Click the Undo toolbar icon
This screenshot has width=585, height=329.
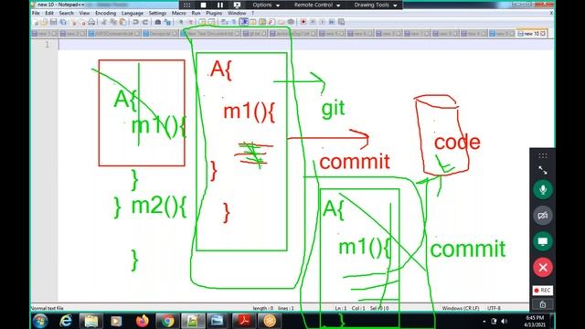[136, 22]
